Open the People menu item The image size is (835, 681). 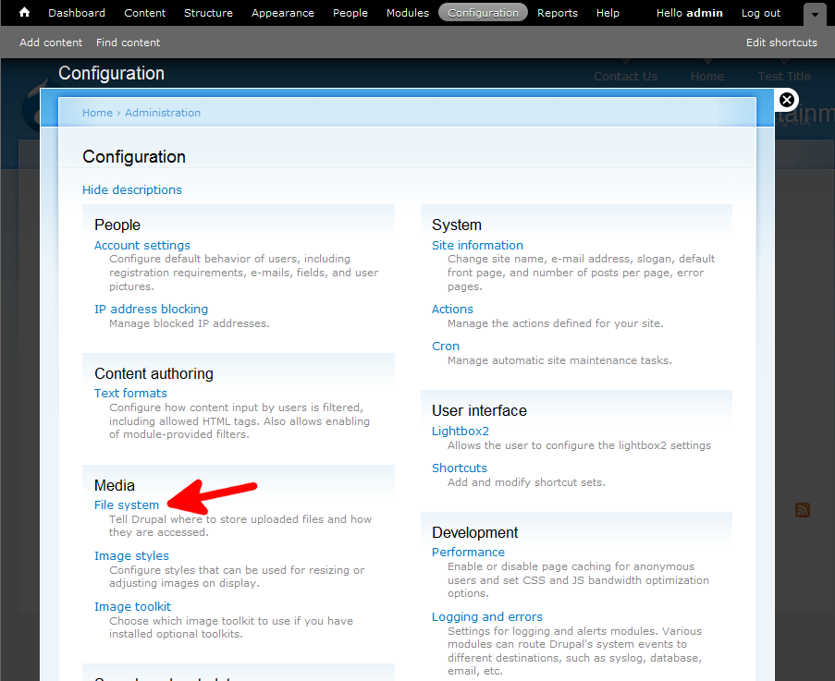click(350, 13)
